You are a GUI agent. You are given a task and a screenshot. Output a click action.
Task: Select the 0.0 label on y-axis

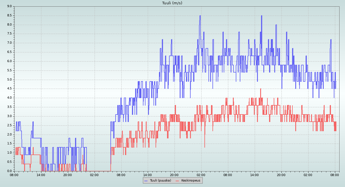coord(9,171)
